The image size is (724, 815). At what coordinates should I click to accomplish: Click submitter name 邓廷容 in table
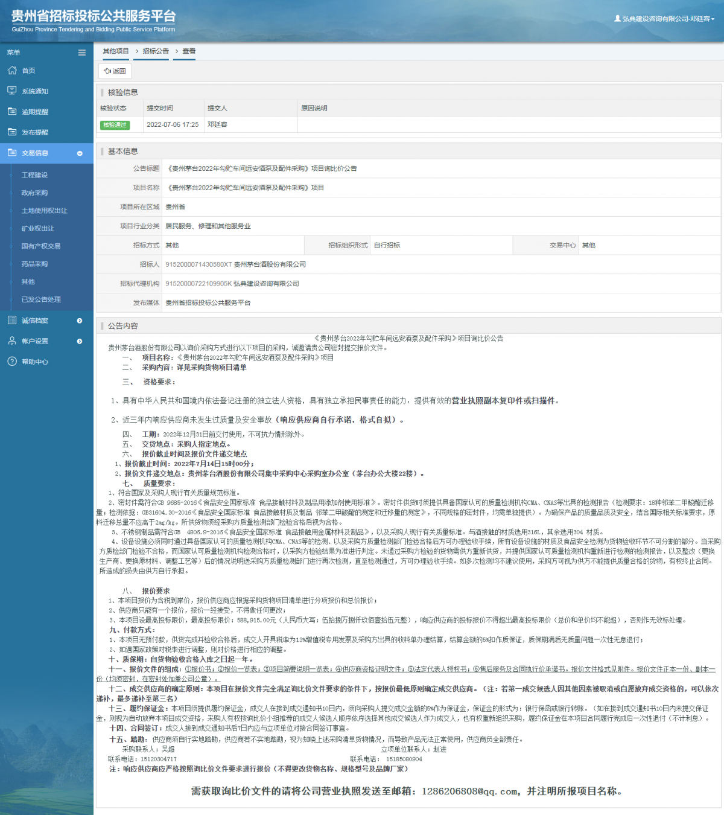pyautogui.click(x=217, y=124)
